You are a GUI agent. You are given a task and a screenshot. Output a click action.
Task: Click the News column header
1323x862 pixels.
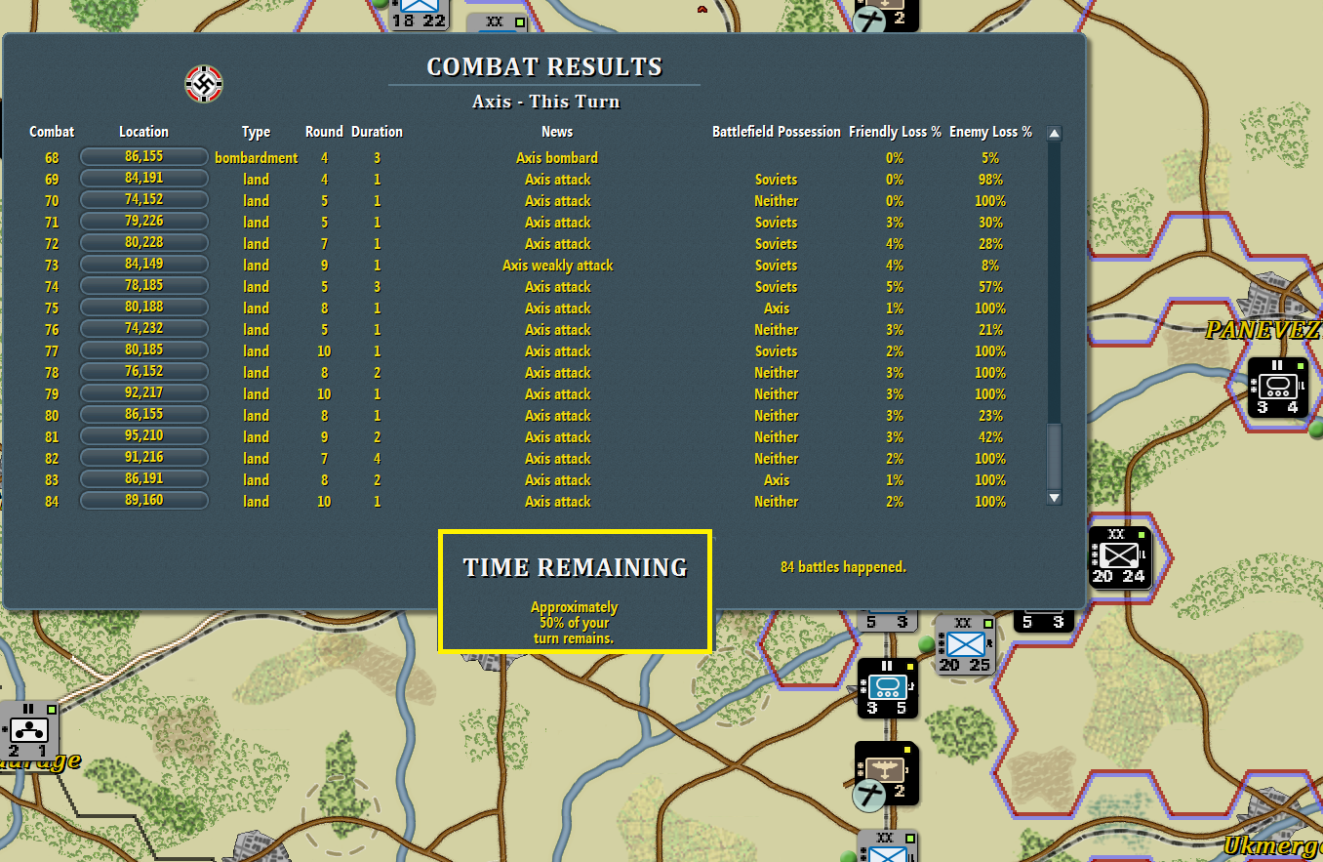click(x=557, y=132)
